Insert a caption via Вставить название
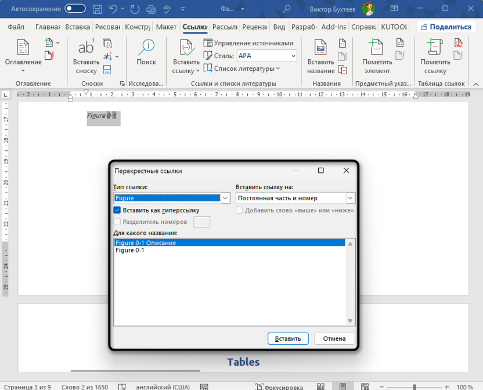 (321, 56)
